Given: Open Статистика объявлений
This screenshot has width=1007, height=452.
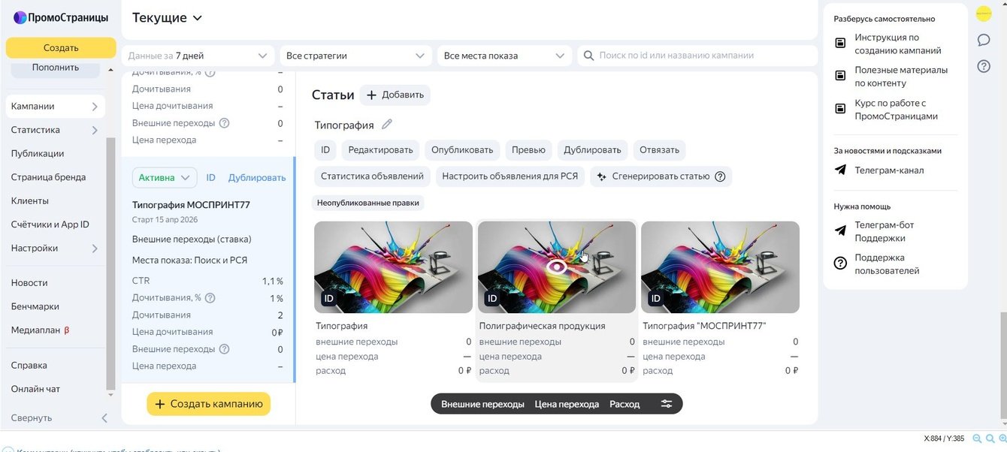Looking at the screenshot, I should click(371, 176).
